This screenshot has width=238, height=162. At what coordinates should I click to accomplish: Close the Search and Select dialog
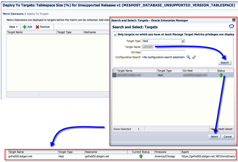tap(234, 20)
